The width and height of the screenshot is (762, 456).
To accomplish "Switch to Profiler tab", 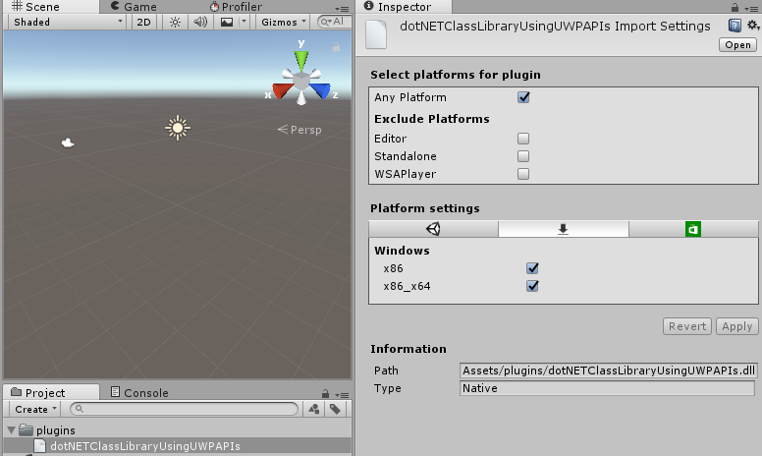I will coord(237,6).
